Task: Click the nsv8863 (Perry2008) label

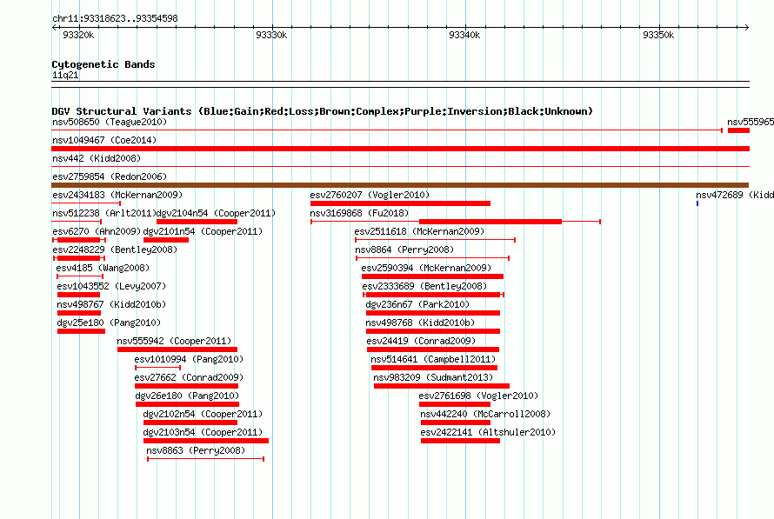Action: [x=196, y=450]
